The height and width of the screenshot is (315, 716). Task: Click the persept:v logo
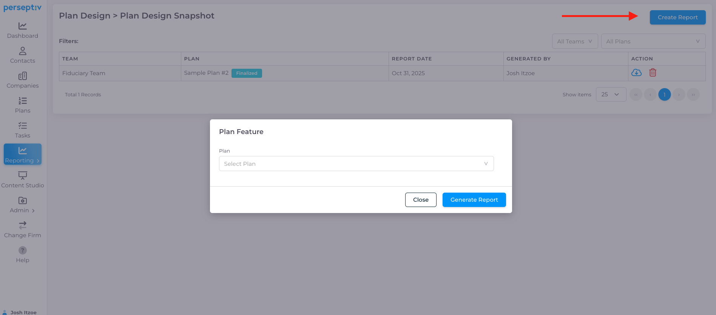point(23,8)
